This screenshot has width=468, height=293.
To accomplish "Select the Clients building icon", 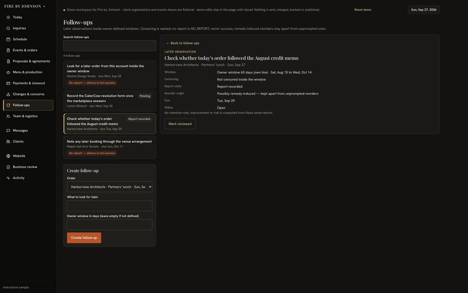I will [8, 142].
